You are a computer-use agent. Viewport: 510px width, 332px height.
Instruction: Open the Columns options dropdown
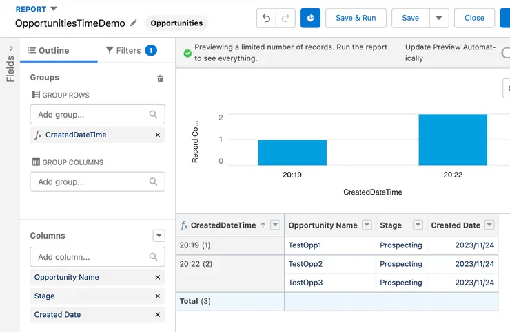tap(159, 236)
